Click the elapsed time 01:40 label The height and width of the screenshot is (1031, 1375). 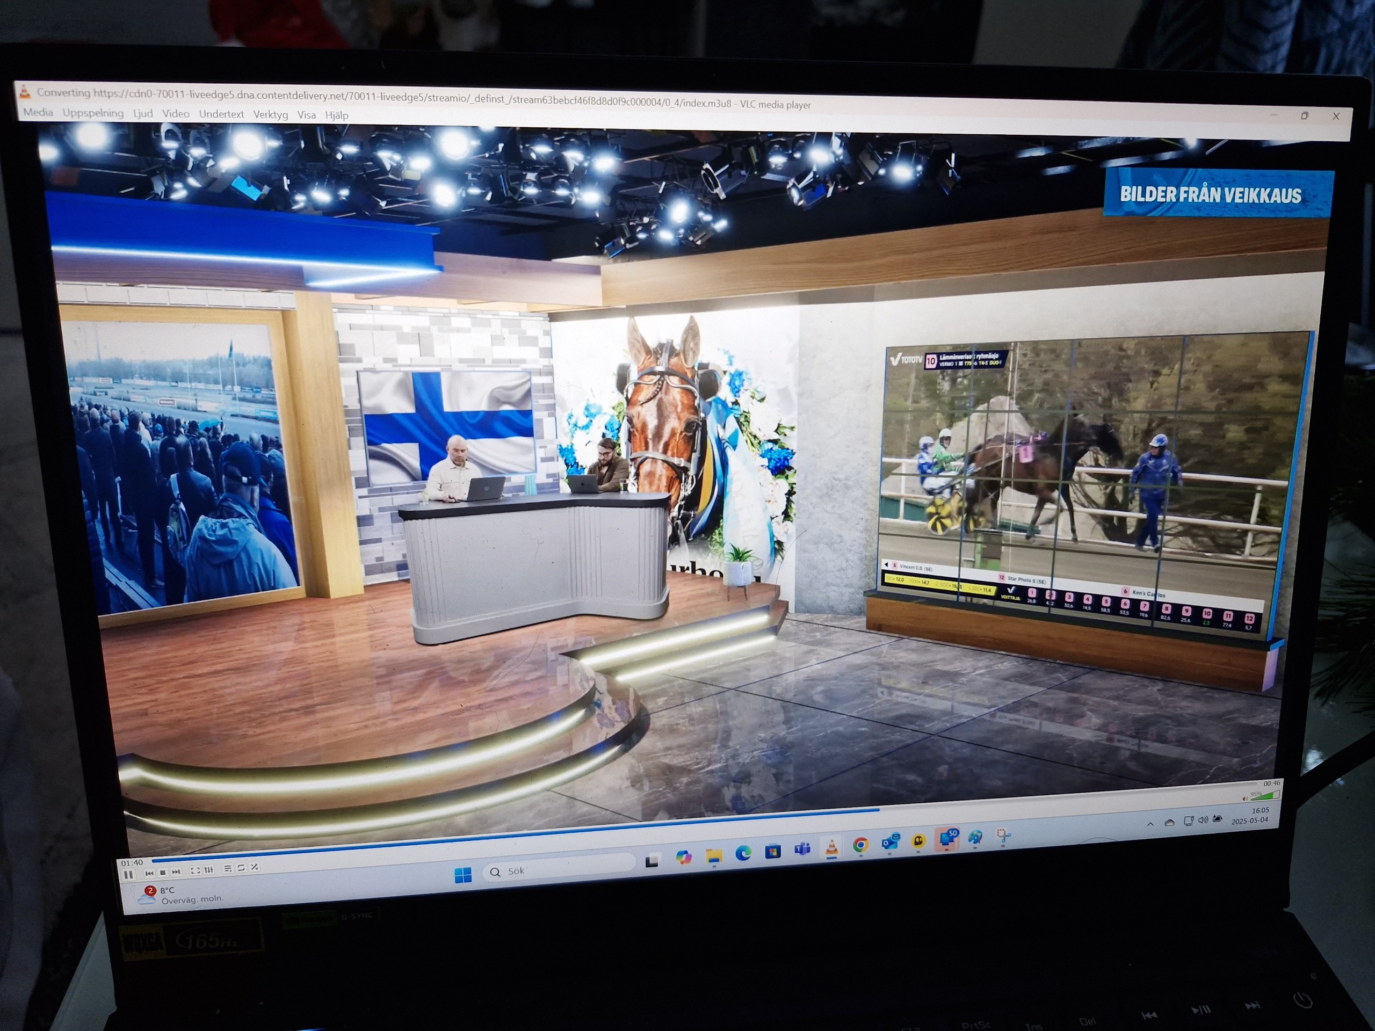[132, 862]
